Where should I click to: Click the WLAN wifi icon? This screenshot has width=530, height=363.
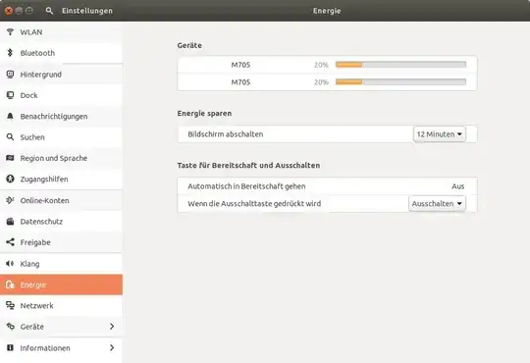(10, 31)
